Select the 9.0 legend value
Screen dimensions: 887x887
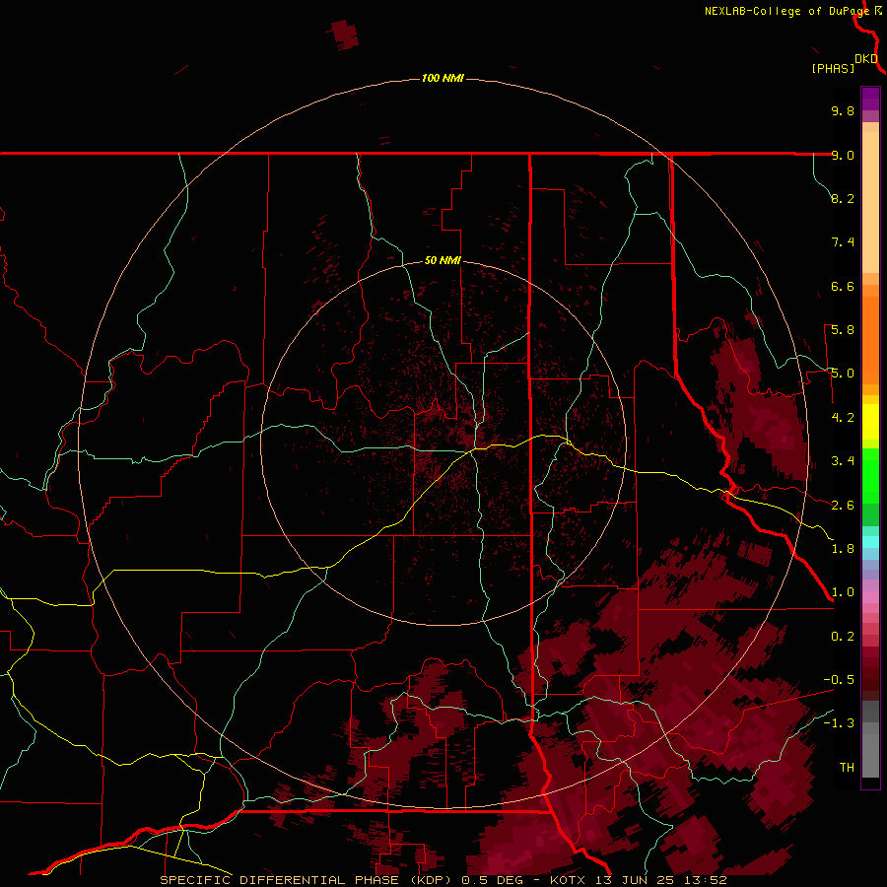coord(843,155)
